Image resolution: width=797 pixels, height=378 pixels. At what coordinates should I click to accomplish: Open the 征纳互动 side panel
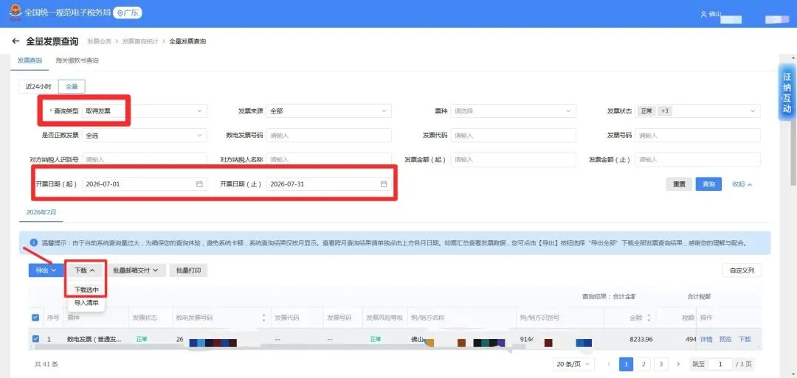pyautogui.click(x=787, y=92)
